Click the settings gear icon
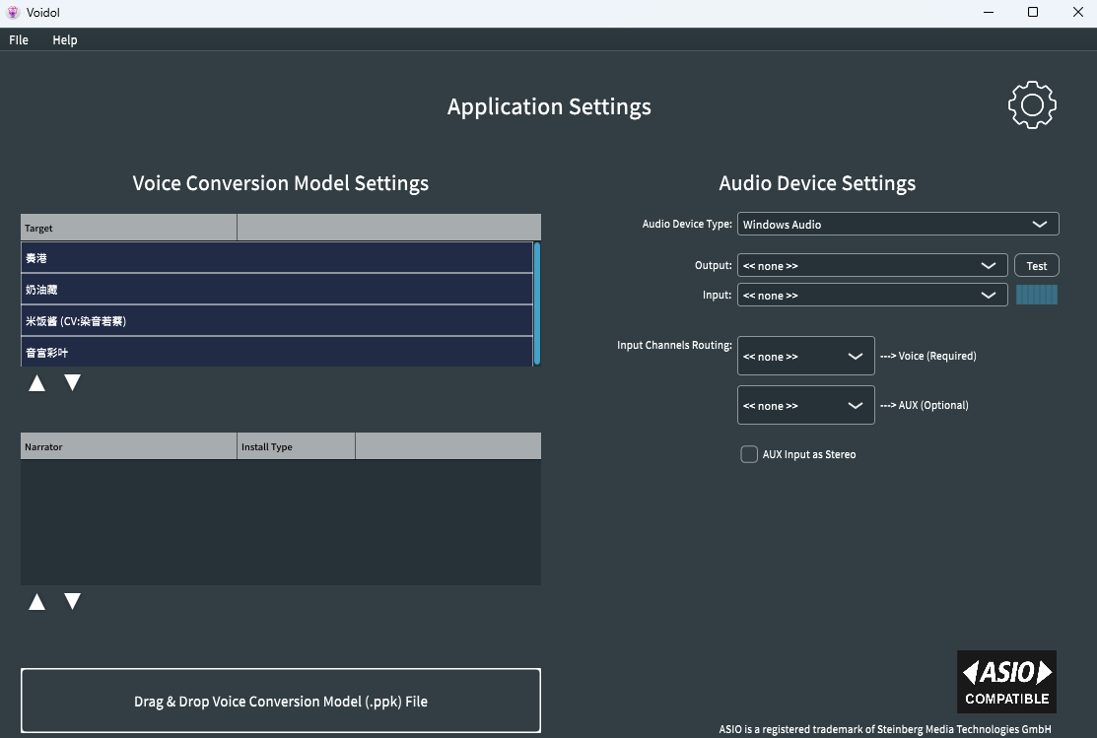This screenshot has height=738, width=1097. click(x=1032, y=104)
